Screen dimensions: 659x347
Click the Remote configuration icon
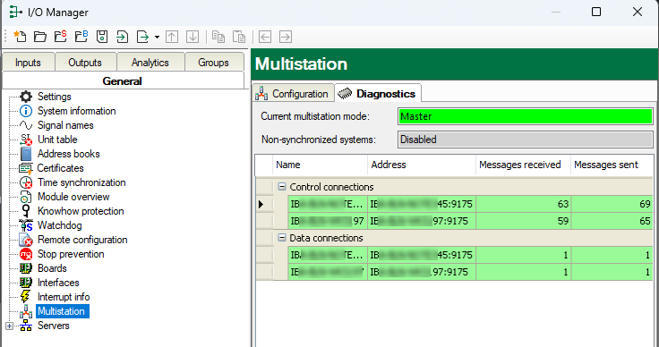tap(26, 240)
